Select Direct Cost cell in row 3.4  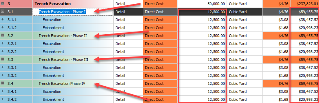tap(160, 84)
